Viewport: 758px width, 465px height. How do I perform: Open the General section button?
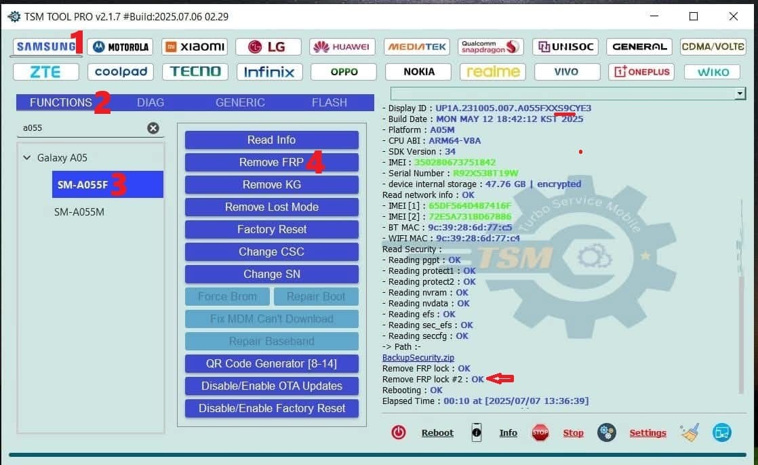pyautogui.click(x=639, y=47)
